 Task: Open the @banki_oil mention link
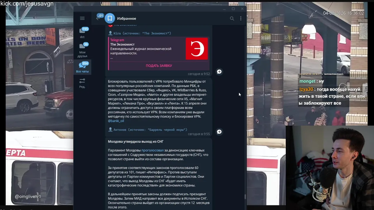pos(116,121)
